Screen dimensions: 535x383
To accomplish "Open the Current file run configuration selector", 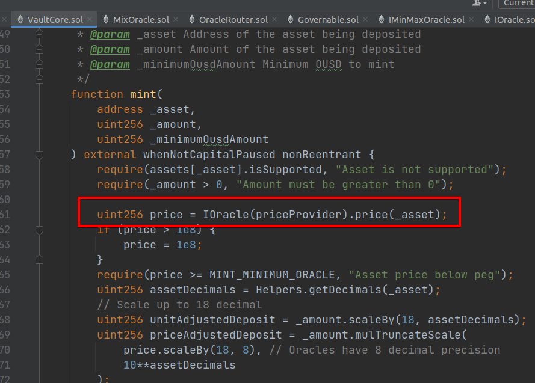I will [518, 5].
